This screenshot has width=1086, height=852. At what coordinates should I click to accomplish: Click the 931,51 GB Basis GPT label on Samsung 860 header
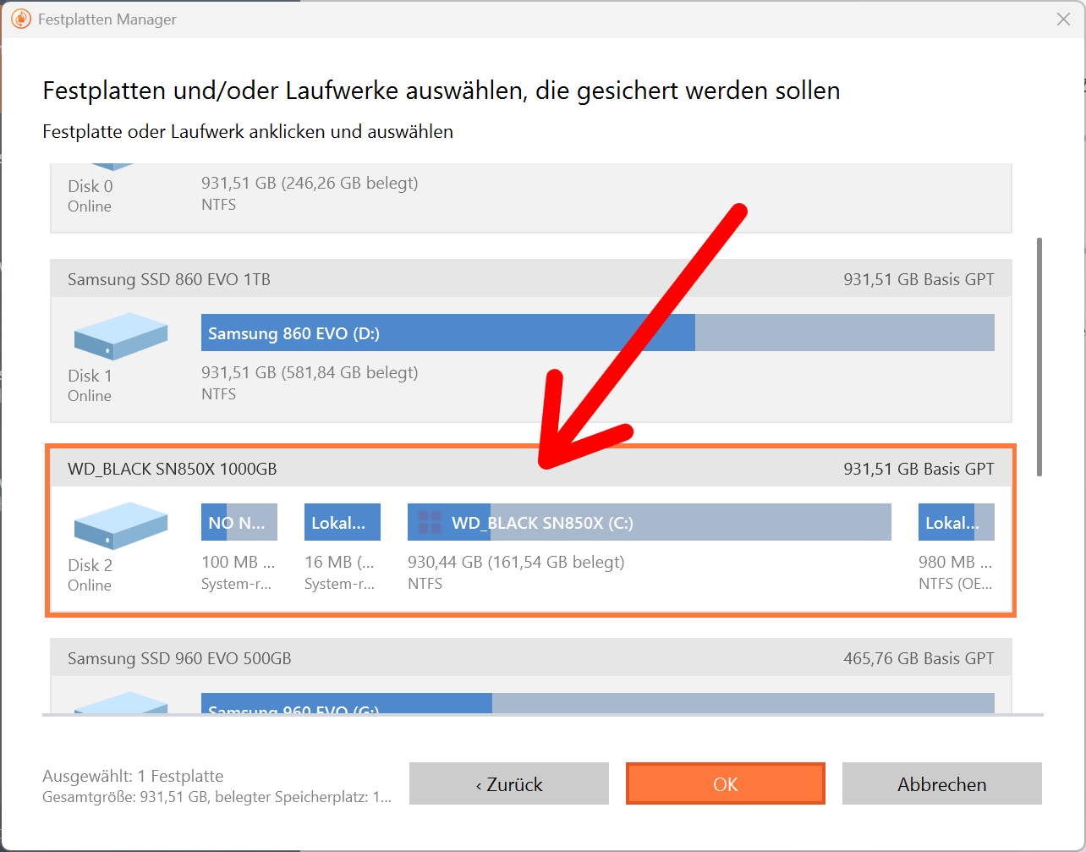919,279
